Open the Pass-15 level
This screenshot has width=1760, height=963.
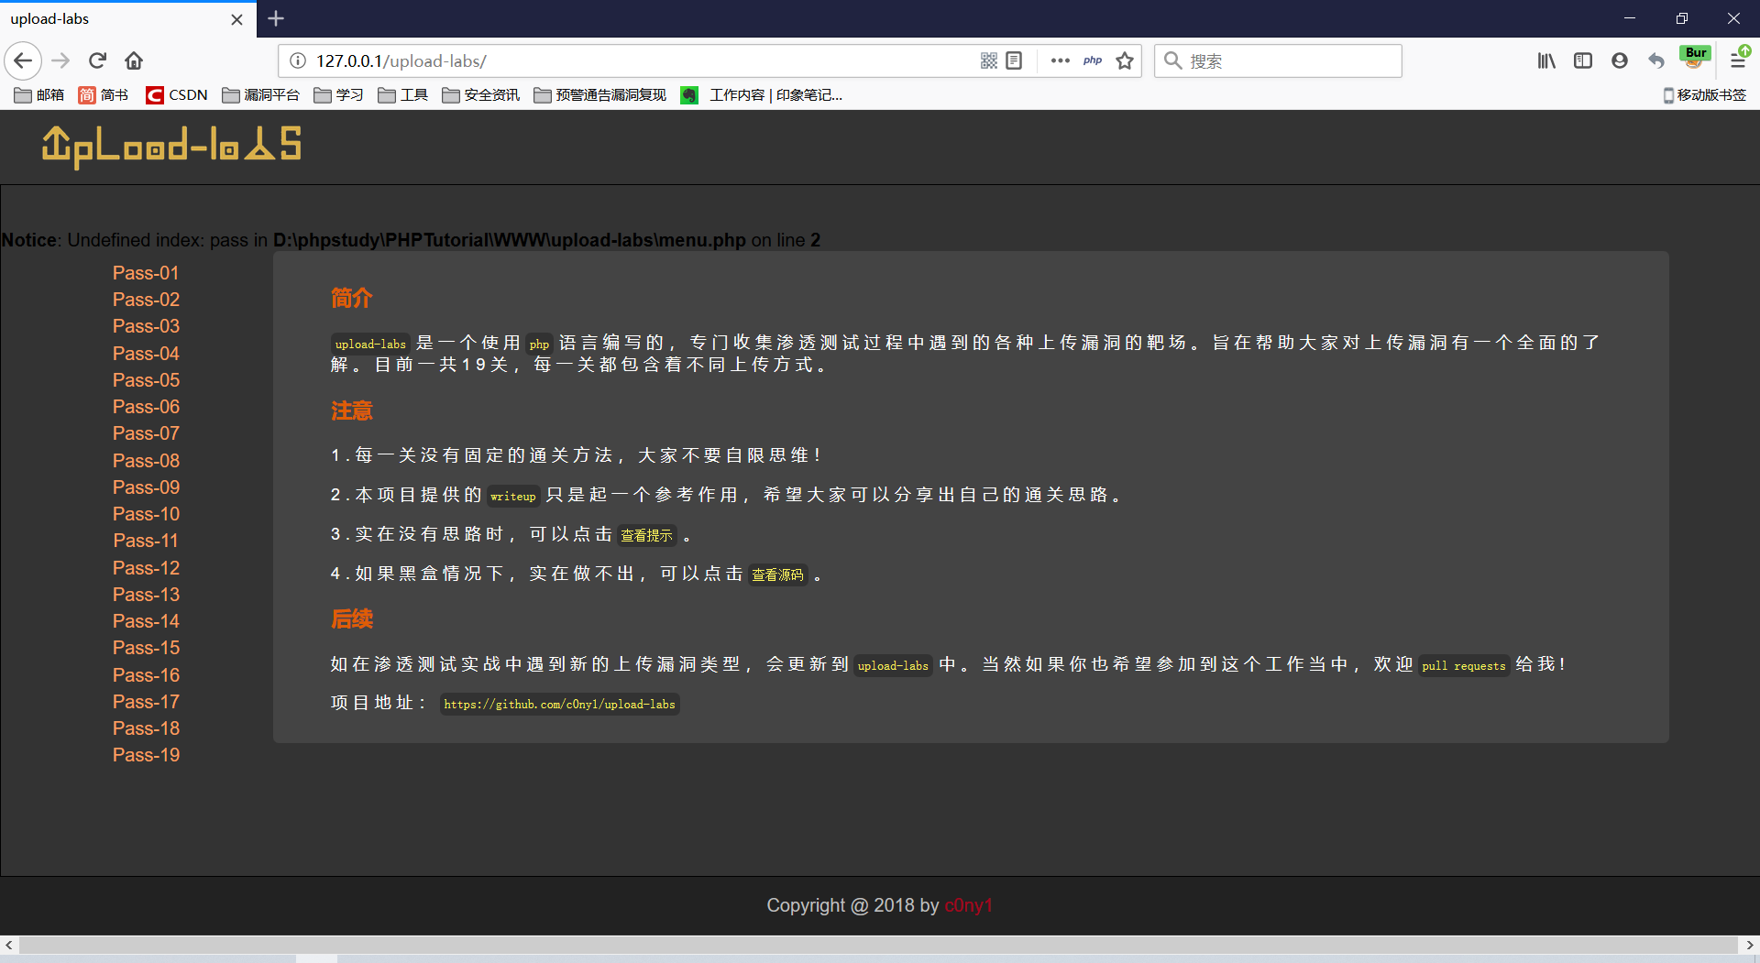(146, 648)
